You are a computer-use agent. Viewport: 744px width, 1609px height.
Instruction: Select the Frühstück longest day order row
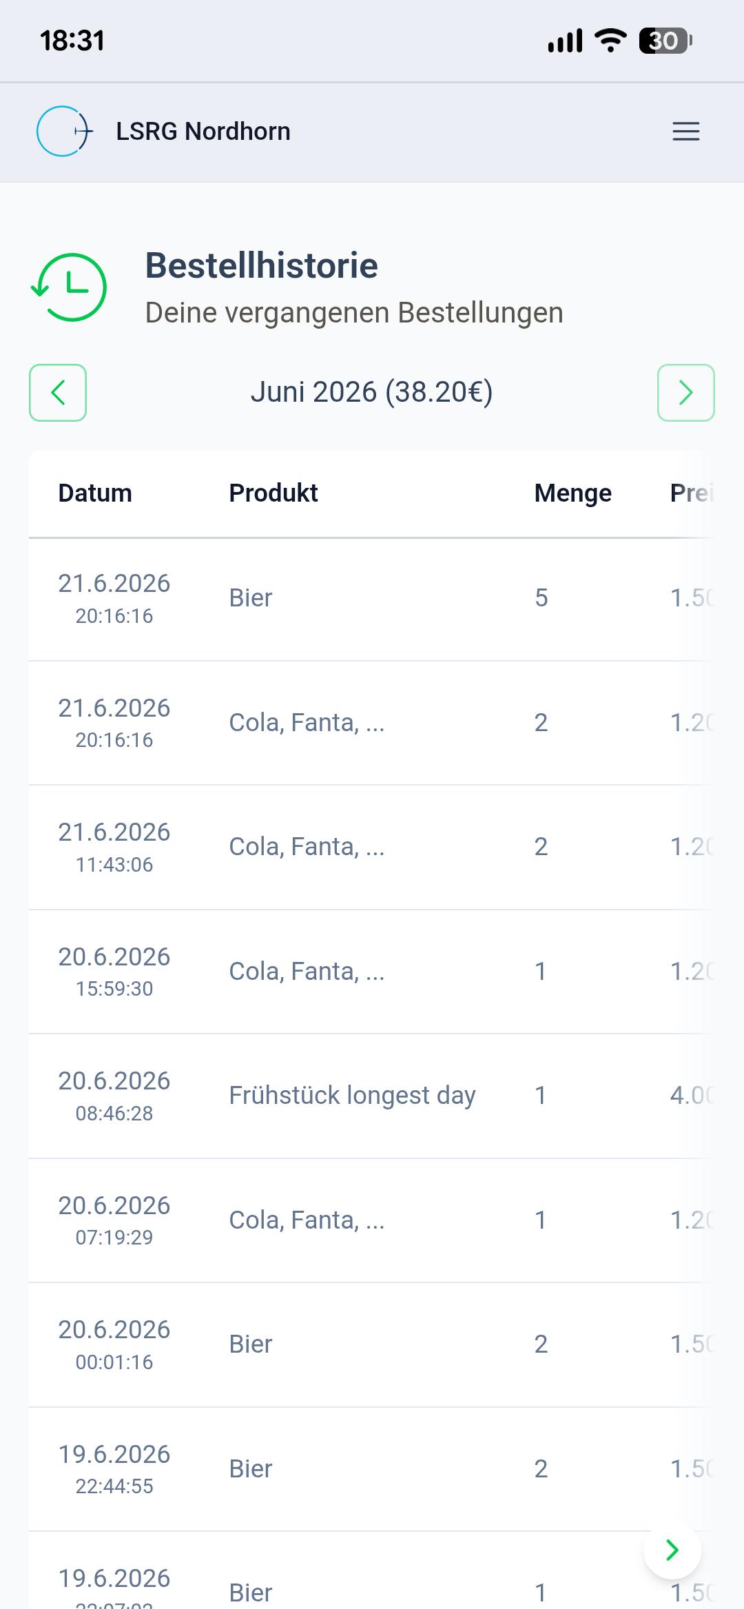(x=372, y=1096)
